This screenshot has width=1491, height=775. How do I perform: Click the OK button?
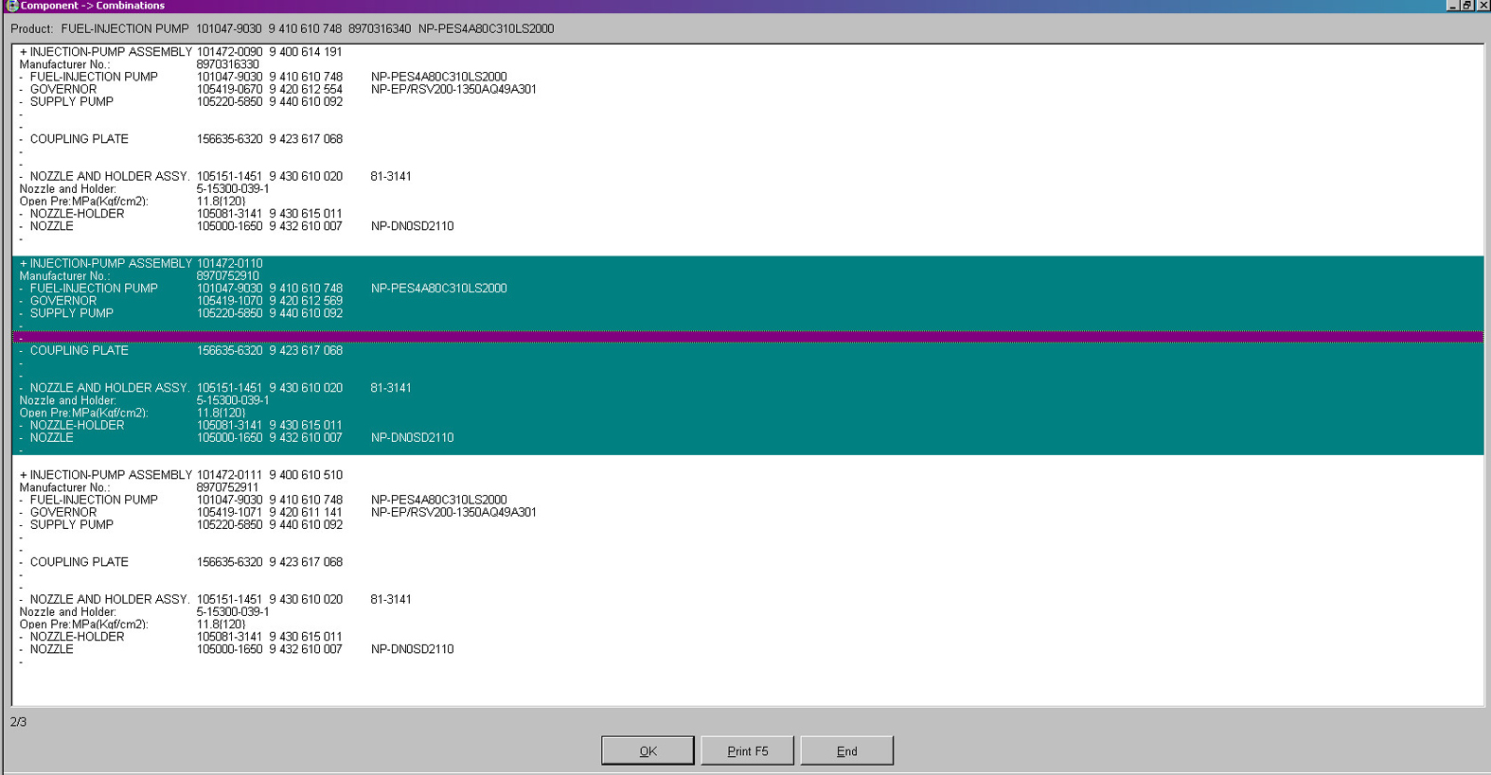(648, 750)
